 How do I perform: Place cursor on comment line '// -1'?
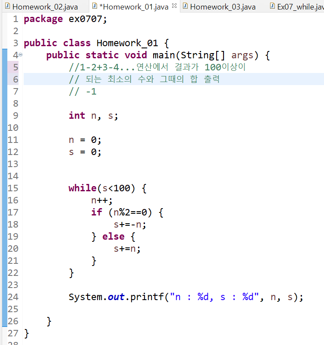click(x=83, y=92)
